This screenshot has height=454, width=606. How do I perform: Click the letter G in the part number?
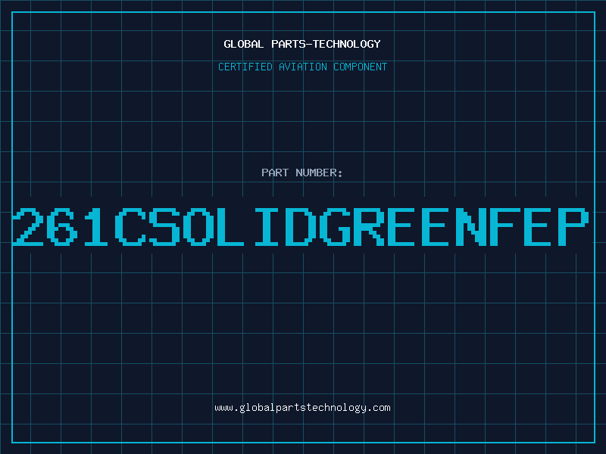coord(336,226)
